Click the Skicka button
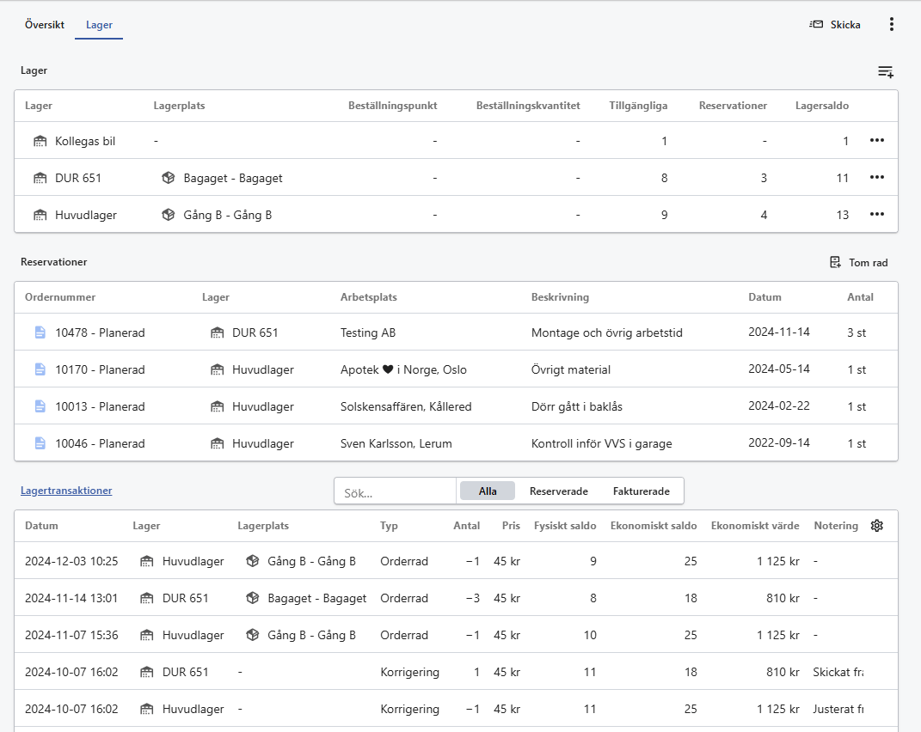 [x=835, y=25]
